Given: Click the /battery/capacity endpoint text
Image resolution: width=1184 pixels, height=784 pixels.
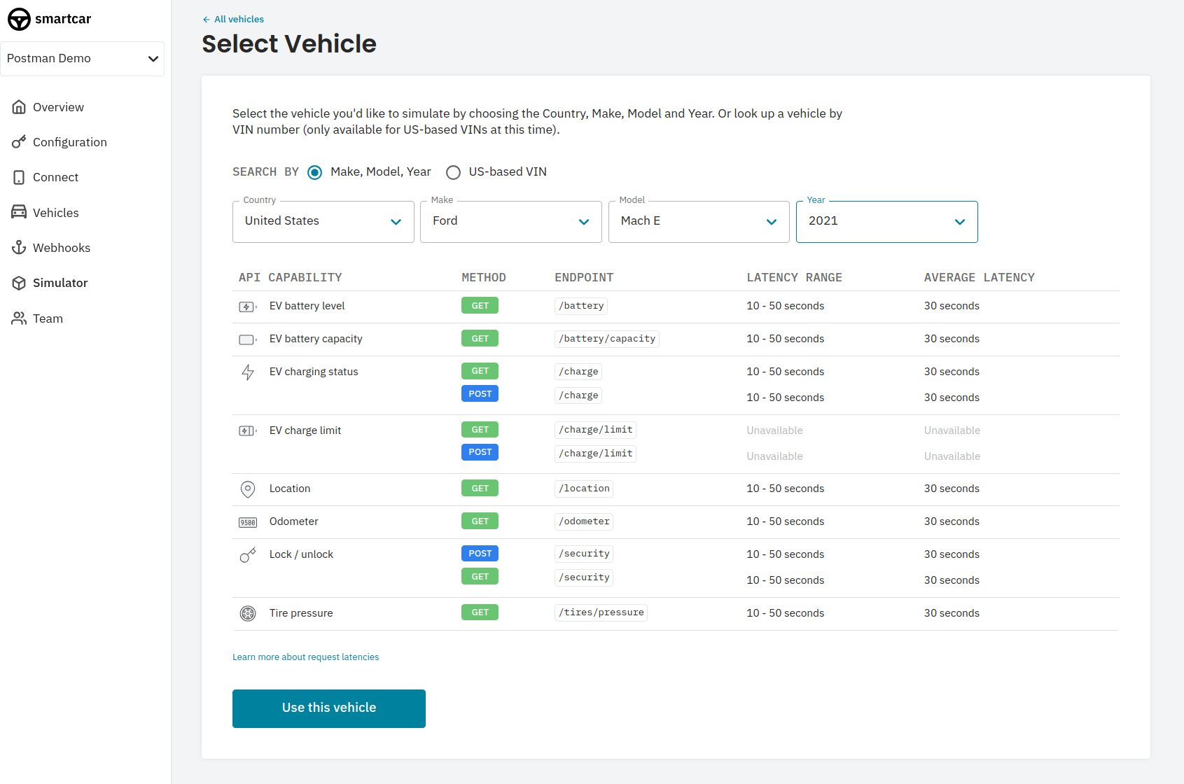Looking at the screenshot, I should [x=607, y=339].
